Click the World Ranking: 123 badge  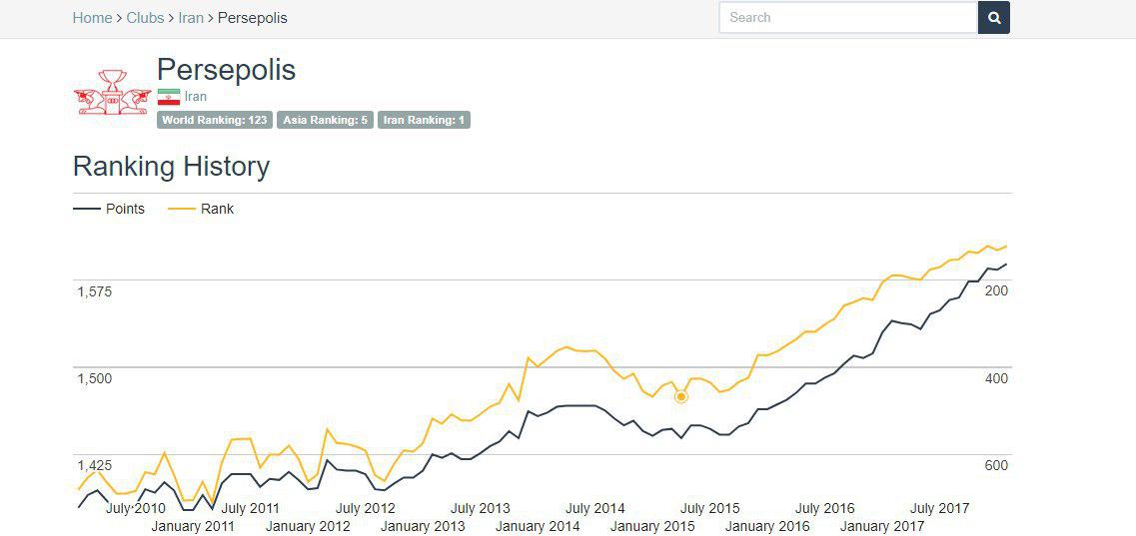215,120
